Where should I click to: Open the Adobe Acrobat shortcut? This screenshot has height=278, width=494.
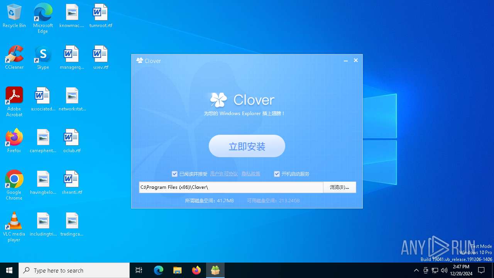pyautogui.click(x=14, y=102)
